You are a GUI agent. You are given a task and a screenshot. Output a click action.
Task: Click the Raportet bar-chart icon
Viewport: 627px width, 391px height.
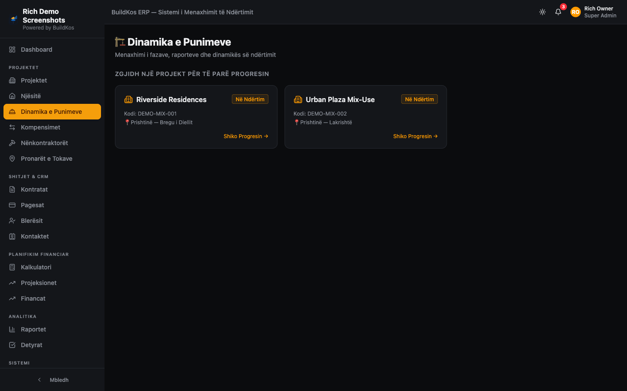click(12, 329)
